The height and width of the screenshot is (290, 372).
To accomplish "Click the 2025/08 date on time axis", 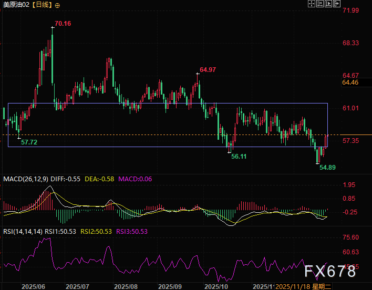I will point(125,286).
